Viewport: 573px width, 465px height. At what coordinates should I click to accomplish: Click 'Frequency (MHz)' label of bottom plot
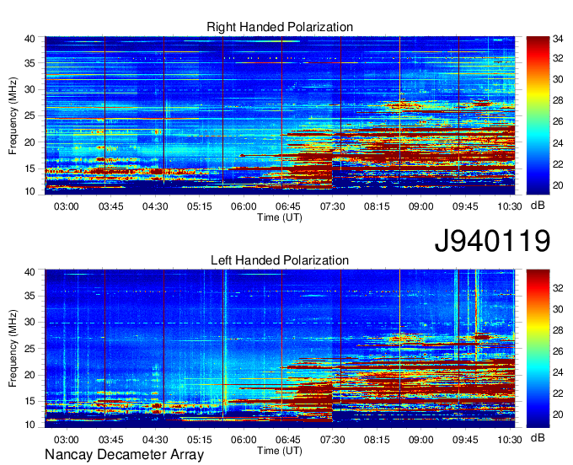click(13, 349)
